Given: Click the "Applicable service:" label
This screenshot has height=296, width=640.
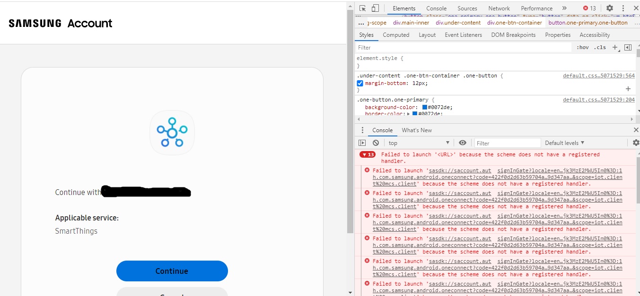Looking at the screenshot, I should [x=87, y=218].
